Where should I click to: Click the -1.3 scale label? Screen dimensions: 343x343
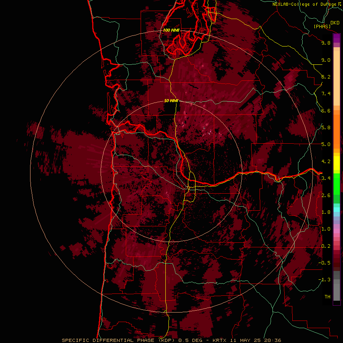pyautogui.click(x=324, y=280)
